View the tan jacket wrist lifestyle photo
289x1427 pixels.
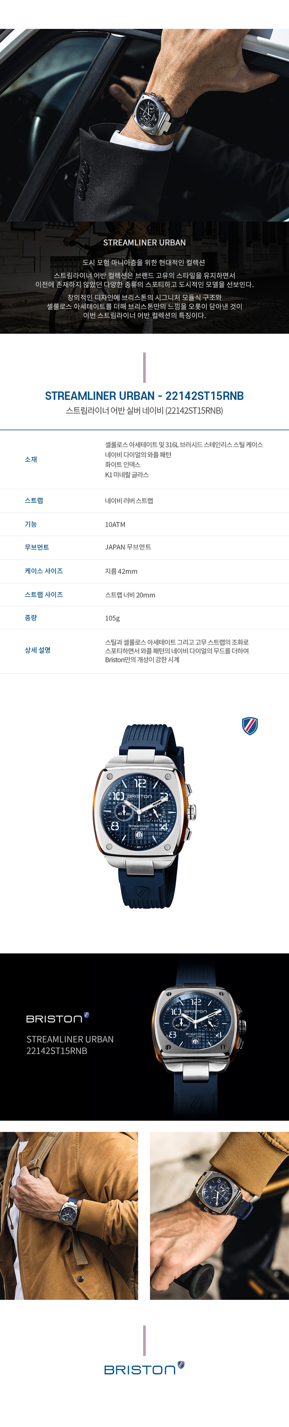69,1215
